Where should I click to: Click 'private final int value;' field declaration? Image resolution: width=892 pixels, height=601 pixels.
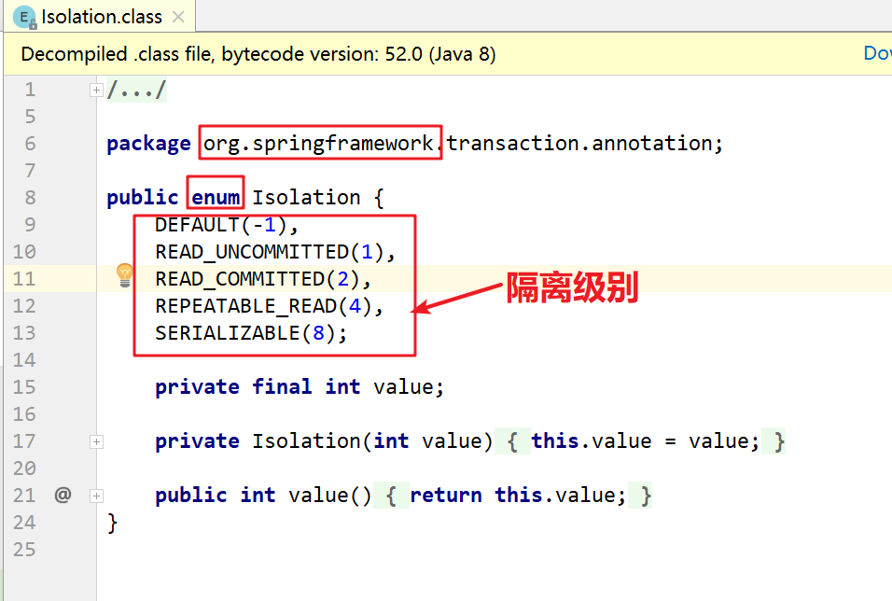click(300, 387)
